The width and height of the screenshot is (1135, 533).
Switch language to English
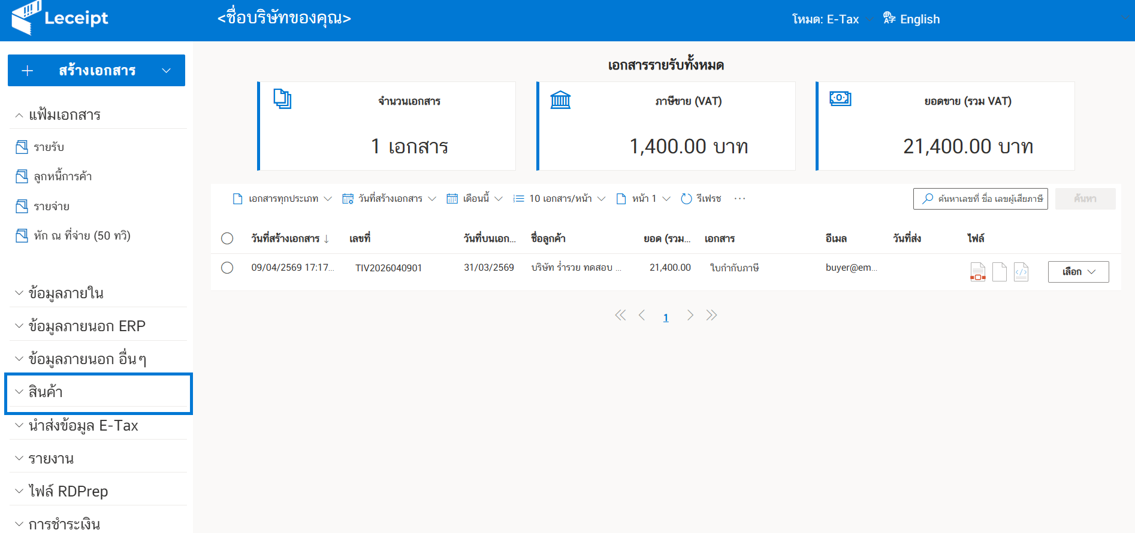click(911, 19)
